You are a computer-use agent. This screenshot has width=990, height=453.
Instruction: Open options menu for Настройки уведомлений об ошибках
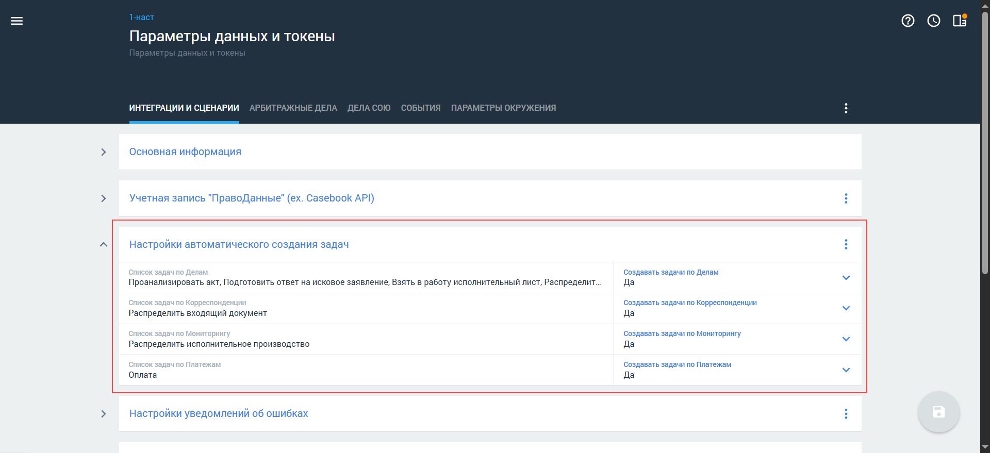(x=846, y=414)
